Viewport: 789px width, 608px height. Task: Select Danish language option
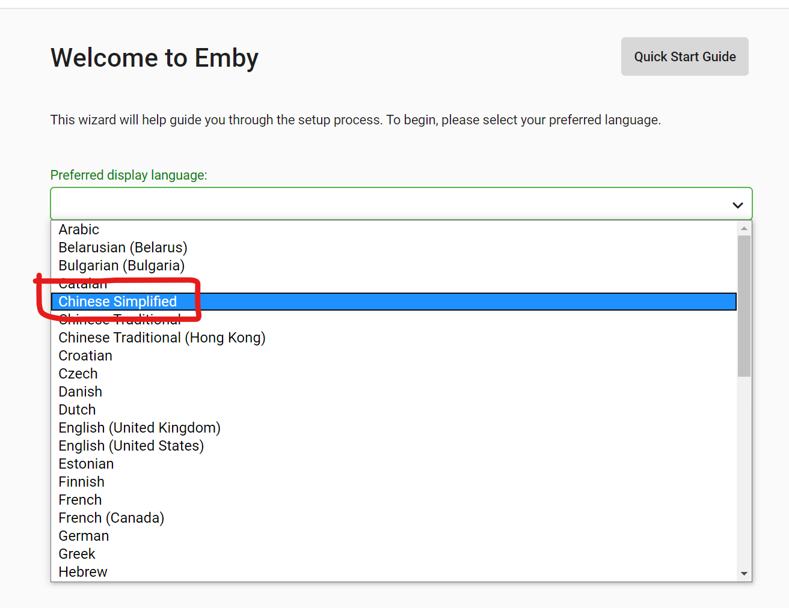pos(81,392)
